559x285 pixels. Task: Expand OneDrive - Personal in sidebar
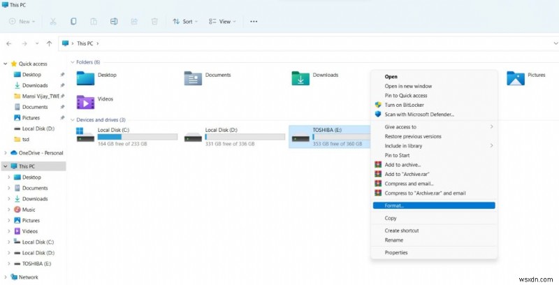[x=5, y=153]
